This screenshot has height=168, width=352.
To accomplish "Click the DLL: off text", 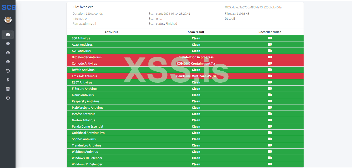I will coord(230,19).
